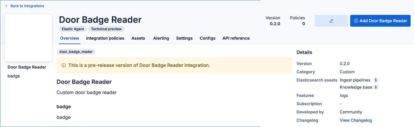Viewport: 414px width, 127px height.
Task: Click the Developed by label
Action: (310, 112)
